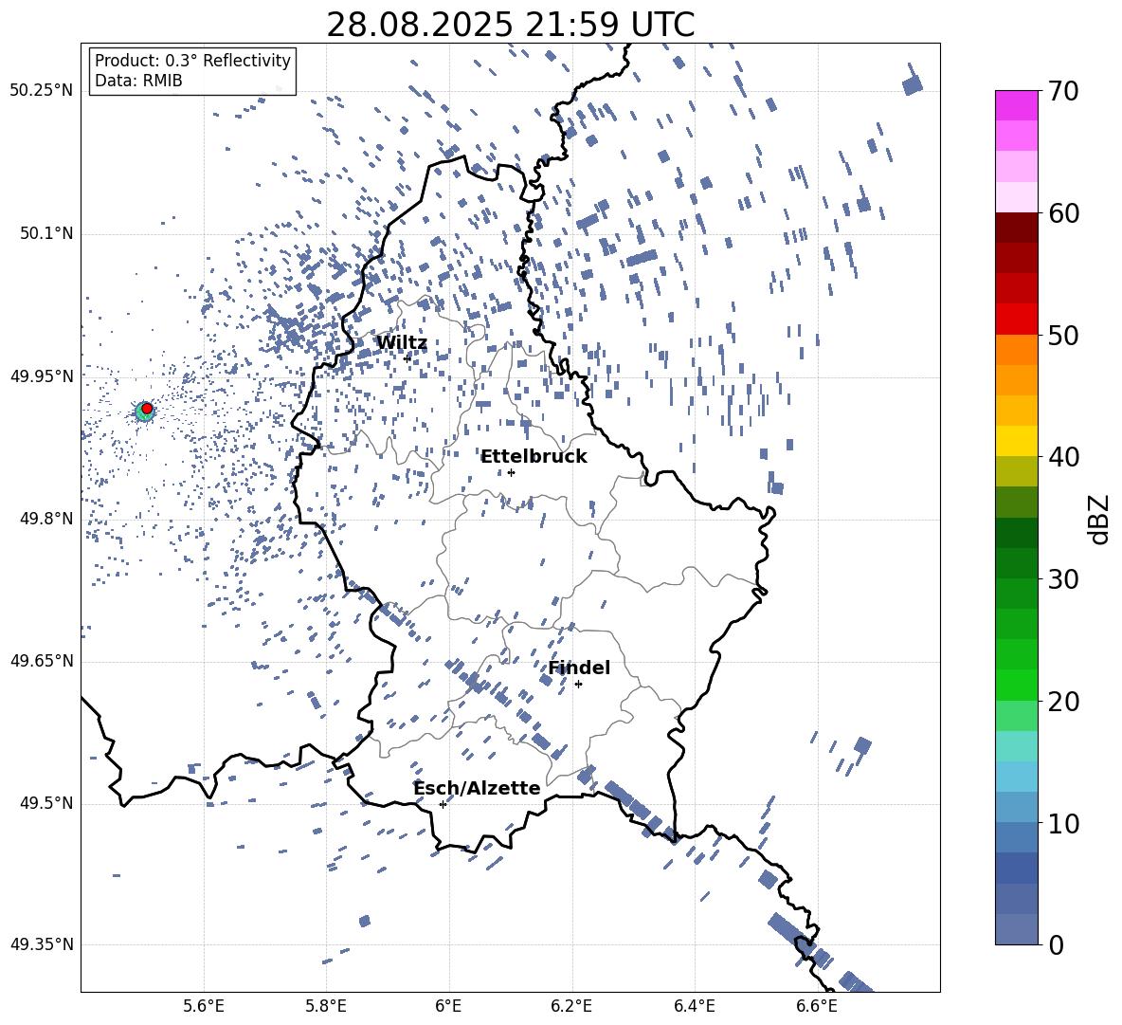
Task: Click the colorbar tick value 30
Action: click(x=1064, y=579)
